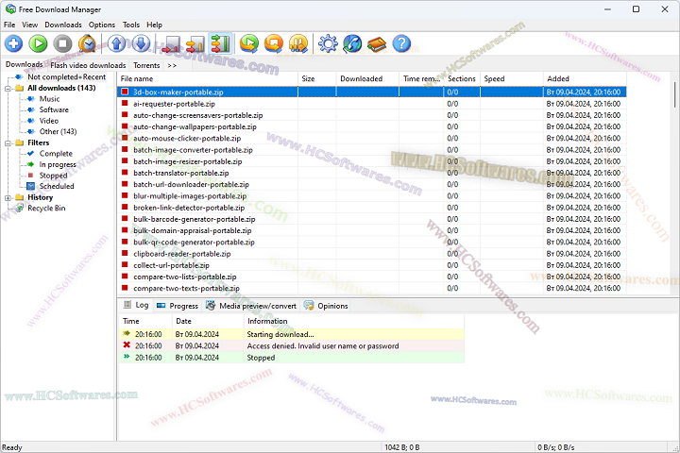
Task: Click the red X error icon in log
Action: 127,345
